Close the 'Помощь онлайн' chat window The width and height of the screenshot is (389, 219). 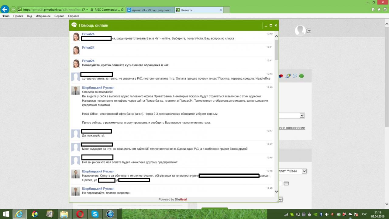276,26
